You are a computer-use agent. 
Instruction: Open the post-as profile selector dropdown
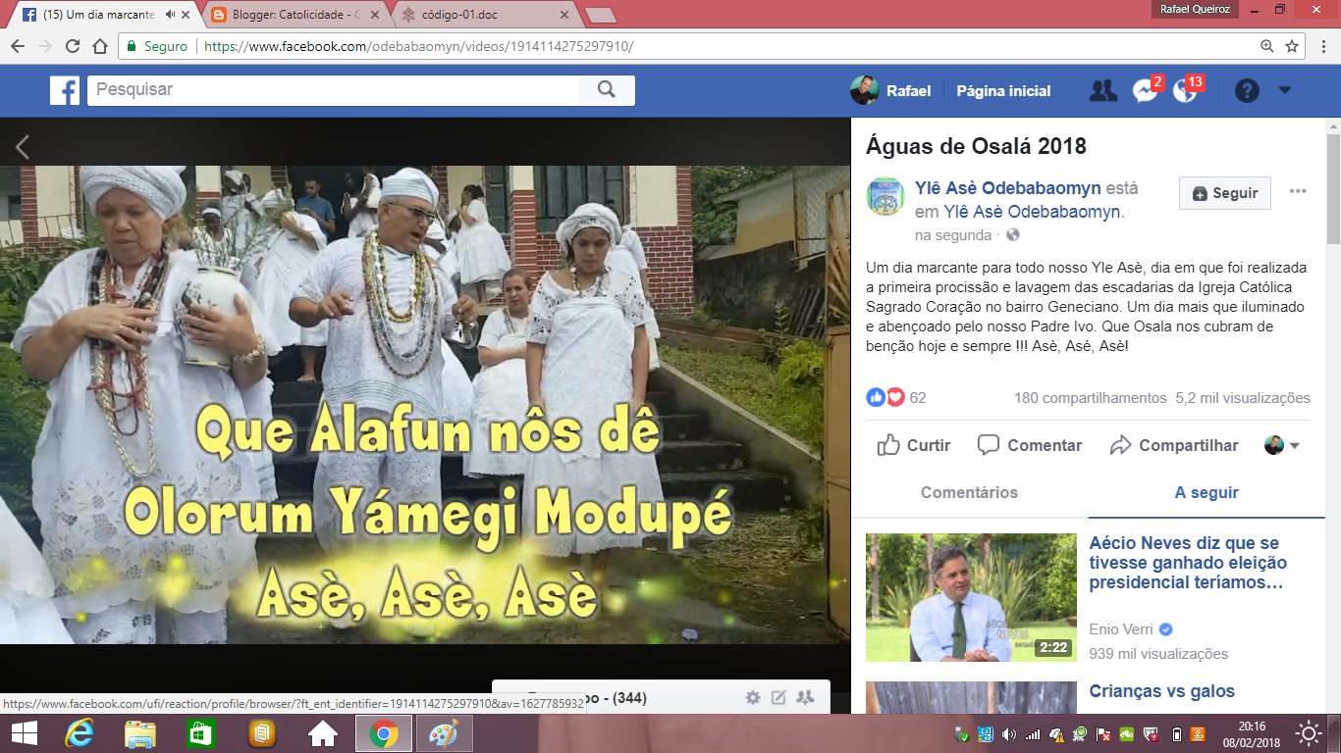click(x=1282, y=445)
